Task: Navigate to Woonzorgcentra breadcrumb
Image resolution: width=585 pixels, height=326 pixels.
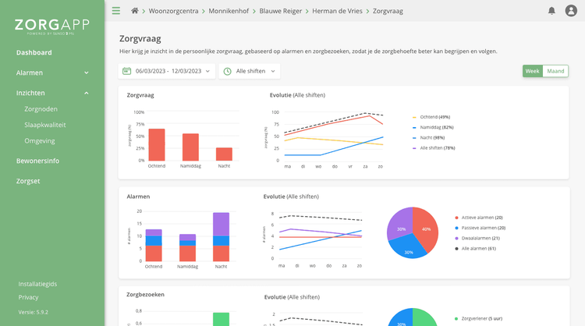Action: pyautogui.click(x=173, y=11)
